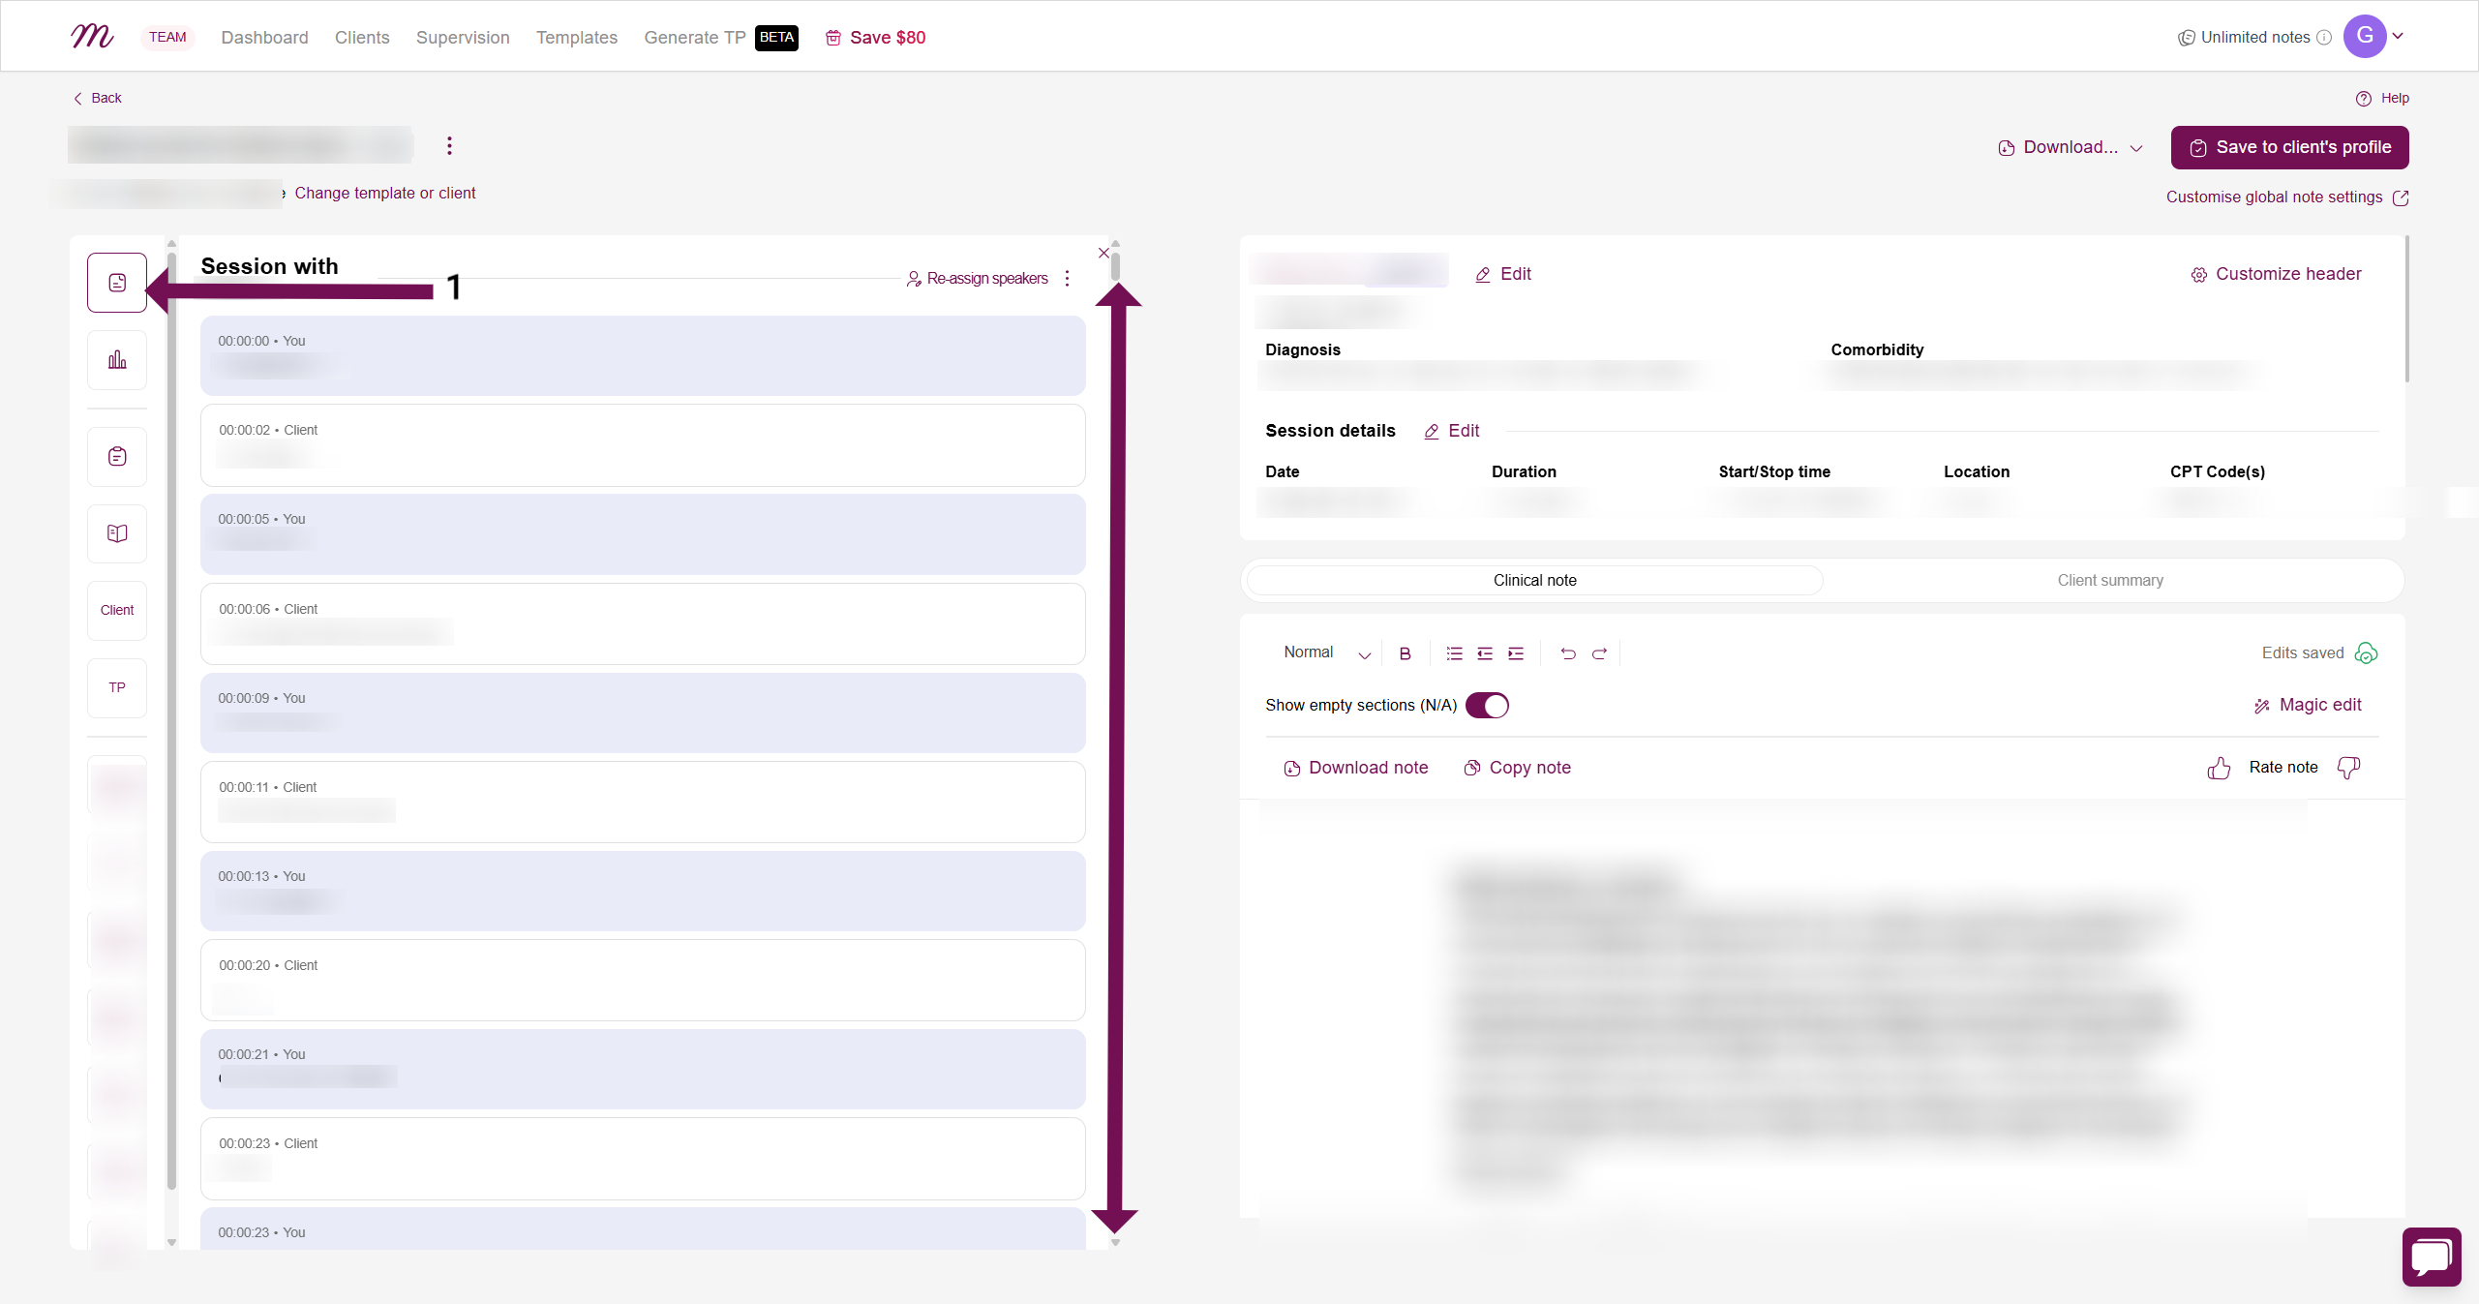The image size is (2479, 1304).
Task: Click the thumbs down rate icon
Action: 2348,769
